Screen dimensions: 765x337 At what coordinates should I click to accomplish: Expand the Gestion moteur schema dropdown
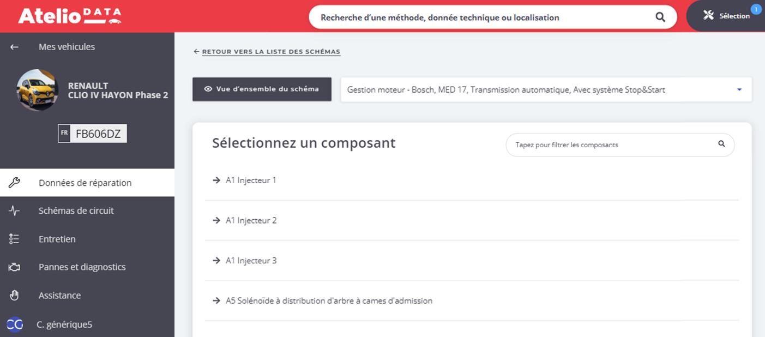(739, 89)
